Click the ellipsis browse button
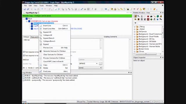This screenshot has height=104, width=186. click(x=100, y=64)
